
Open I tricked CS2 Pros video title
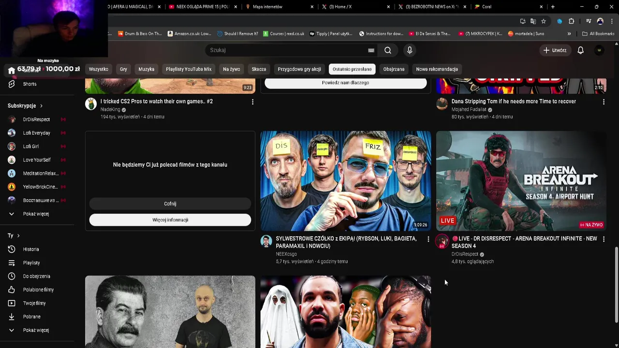click(x=157, y=101)
